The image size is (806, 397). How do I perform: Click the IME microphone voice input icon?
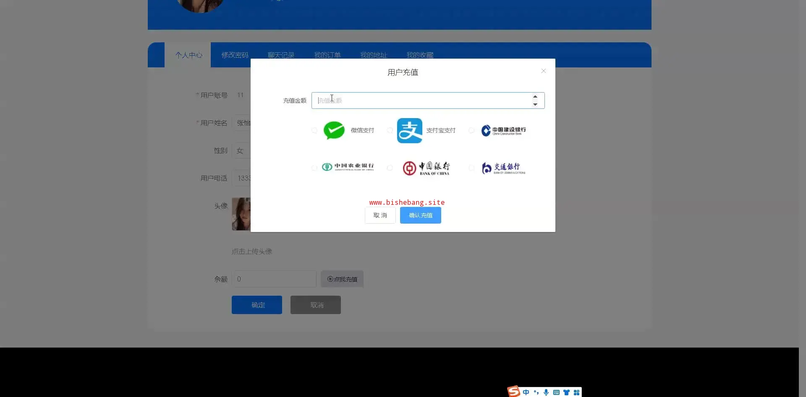546,392
